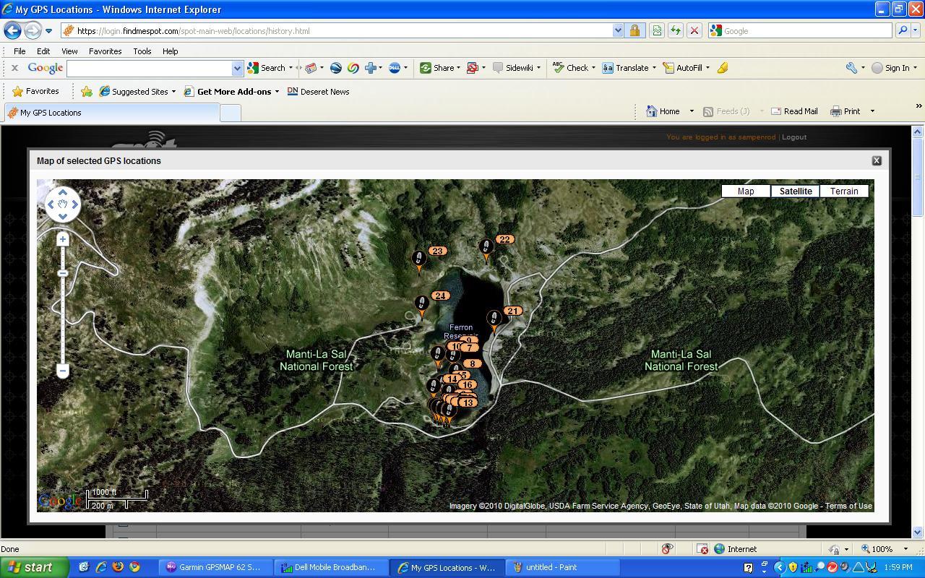The width and height of the screenshot is (925, 578).
Task: Open the Translate dropdown arrow
Action: tap(654, 68)
